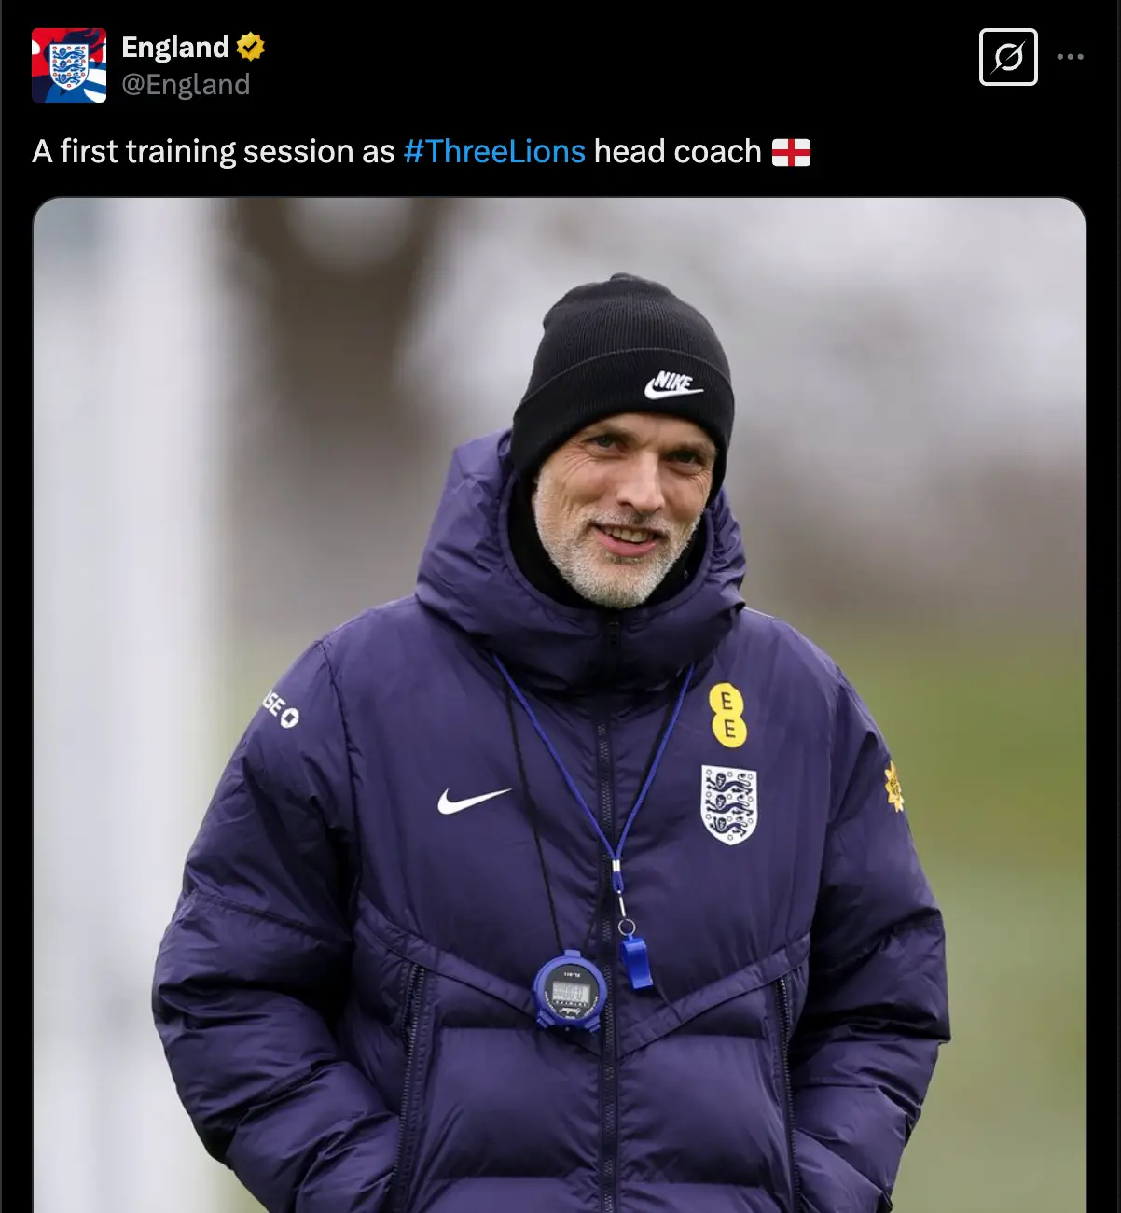Click the three-dots icon top right

1072,58
